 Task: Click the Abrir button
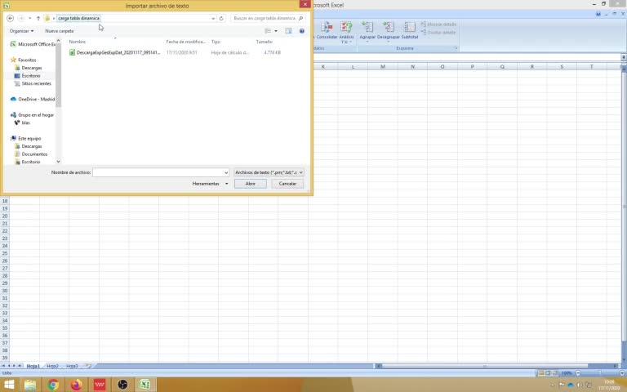(251, 184)
